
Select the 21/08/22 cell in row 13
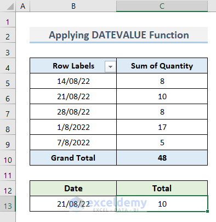[x=73, y=204]
